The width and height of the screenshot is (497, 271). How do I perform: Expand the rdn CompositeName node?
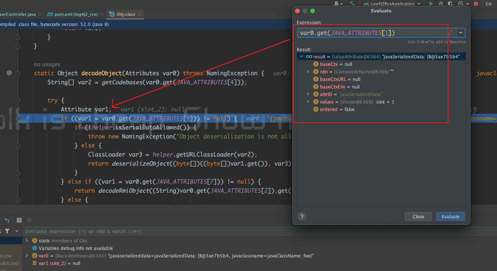(308, 72)
